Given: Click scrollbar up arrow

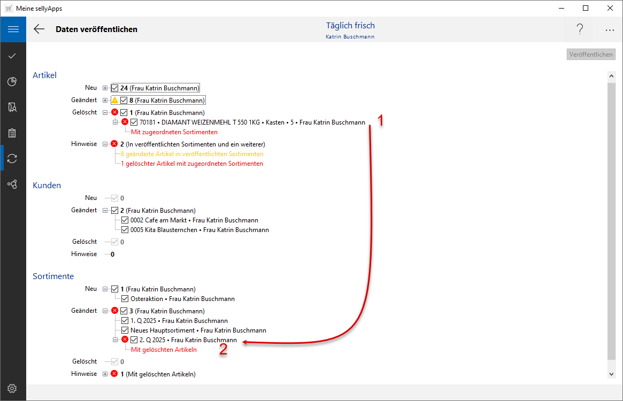Looking at the screenshot, I should pyautogui.click(x=611, y=76).
